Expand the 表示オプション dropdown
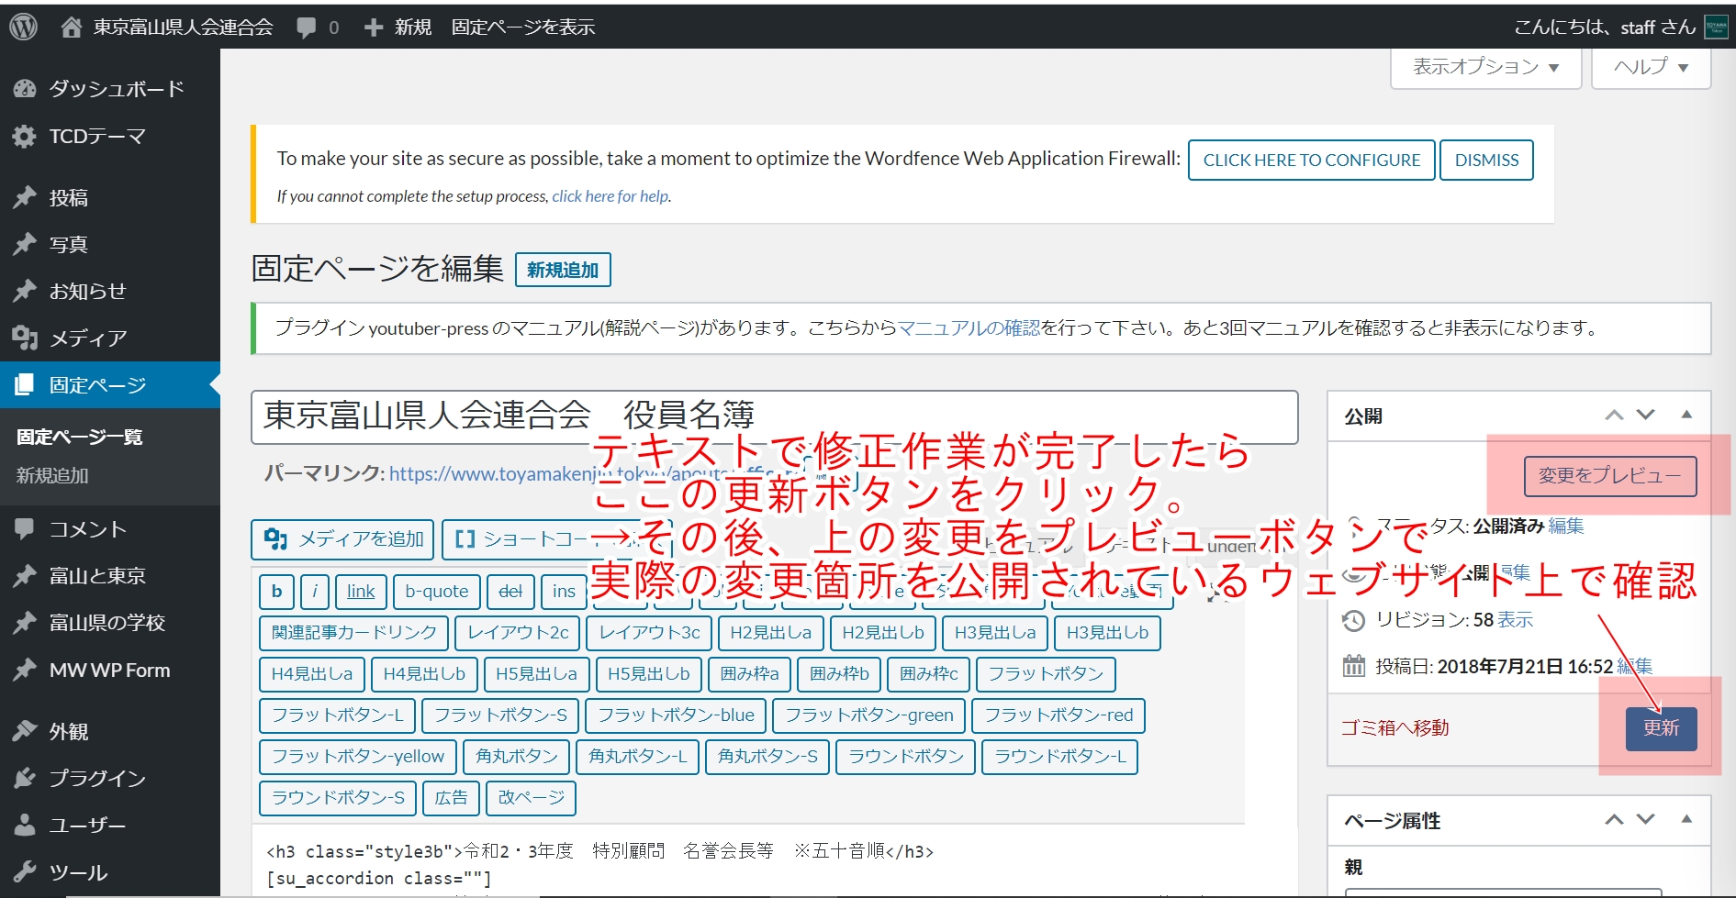The height and width of the screenshot is (898, 1736). (x=1485, y=67)
